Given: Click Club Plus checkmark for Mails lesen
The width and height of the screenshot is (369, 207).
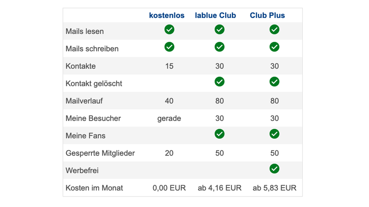Looking at the screenshot, I should [274, 30].
